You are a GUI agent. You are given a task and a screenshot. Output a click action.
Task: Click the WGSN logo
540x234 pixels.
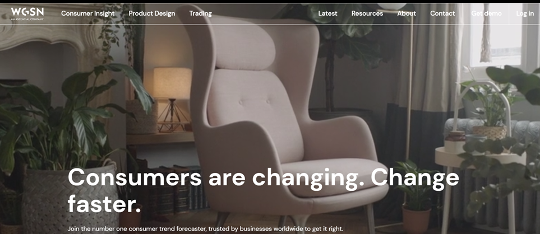point(27,13)
